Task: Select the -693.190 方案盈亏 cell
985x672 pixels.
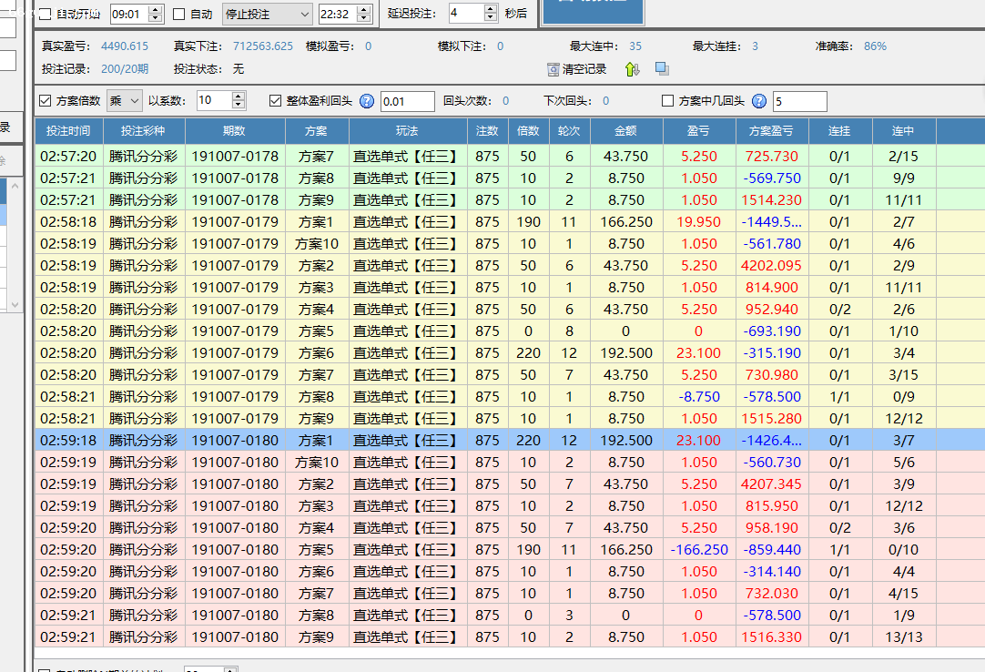Action: click(x=772, y=331)
